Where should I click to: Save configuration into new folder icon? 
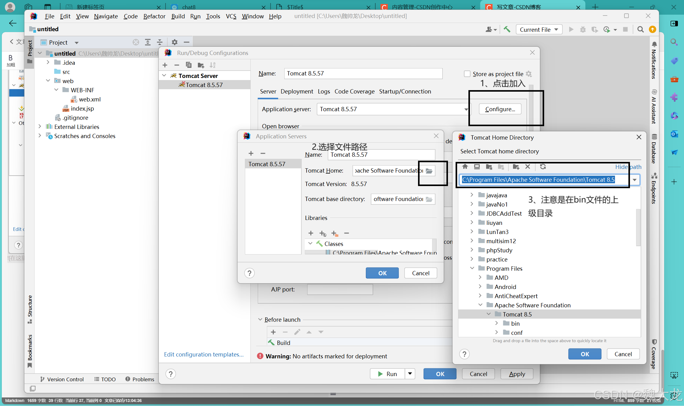[201, 65]
